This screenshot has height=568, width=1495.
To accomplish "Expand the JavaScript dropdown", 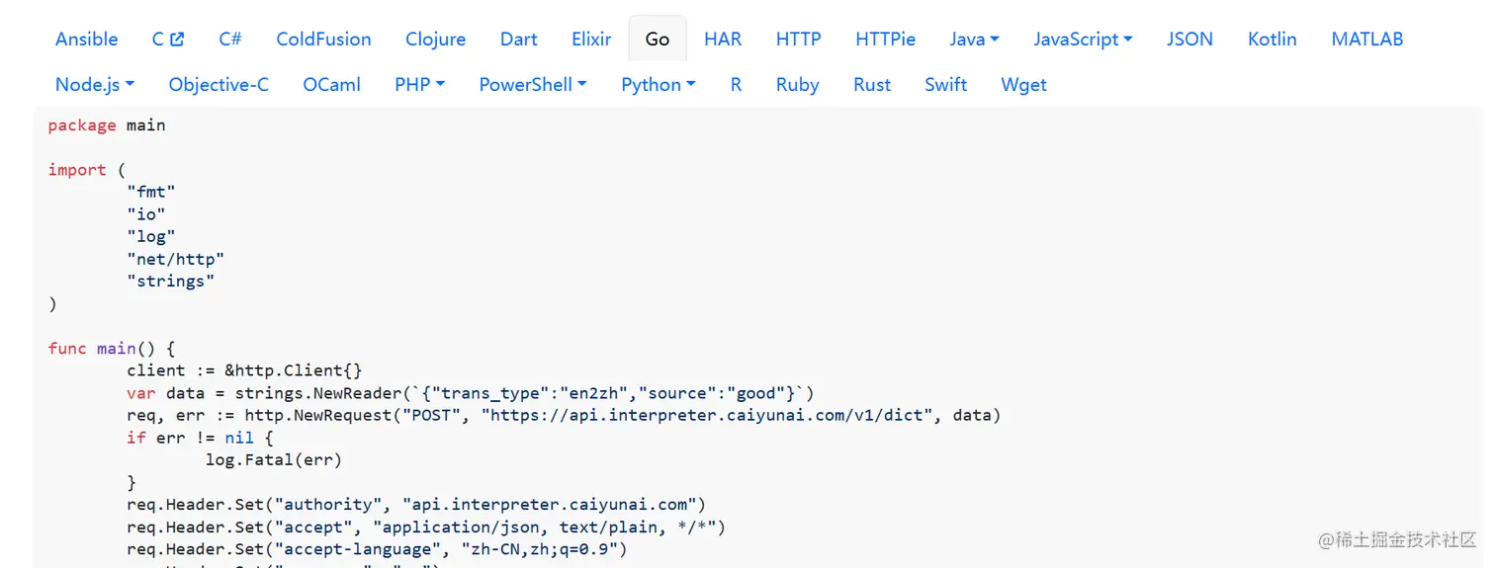I will coord(1083,40).
